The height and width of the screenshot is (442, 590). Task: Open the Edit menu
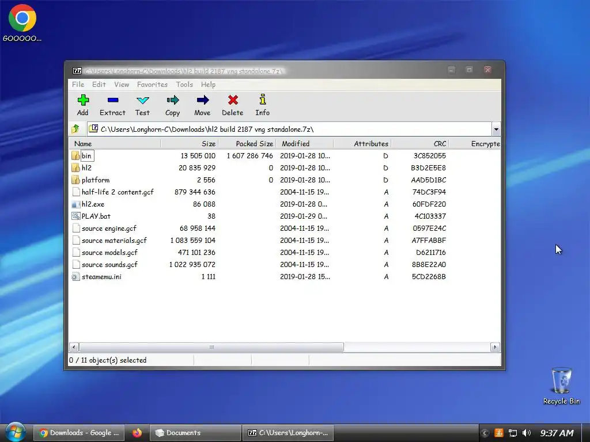pyautogui.click(x=99, y=85)
